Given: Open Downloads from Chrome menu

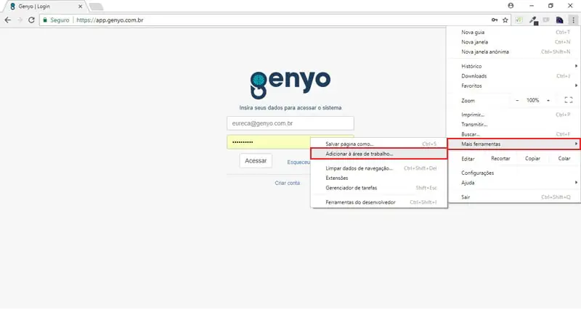Looking at the screenshot, I should pyautogui.click(x=513, y=76).
